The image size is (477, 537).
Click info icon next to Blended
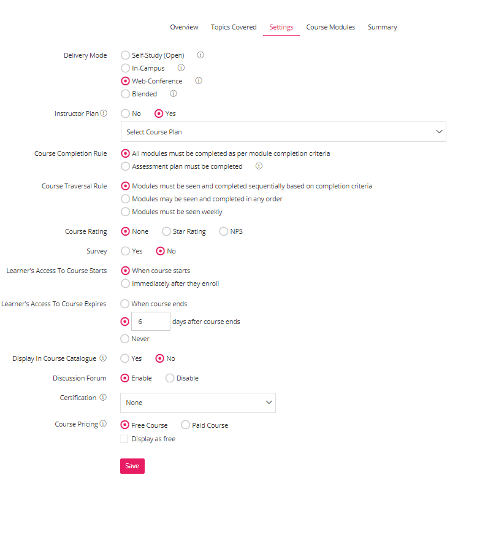[174, 93]
